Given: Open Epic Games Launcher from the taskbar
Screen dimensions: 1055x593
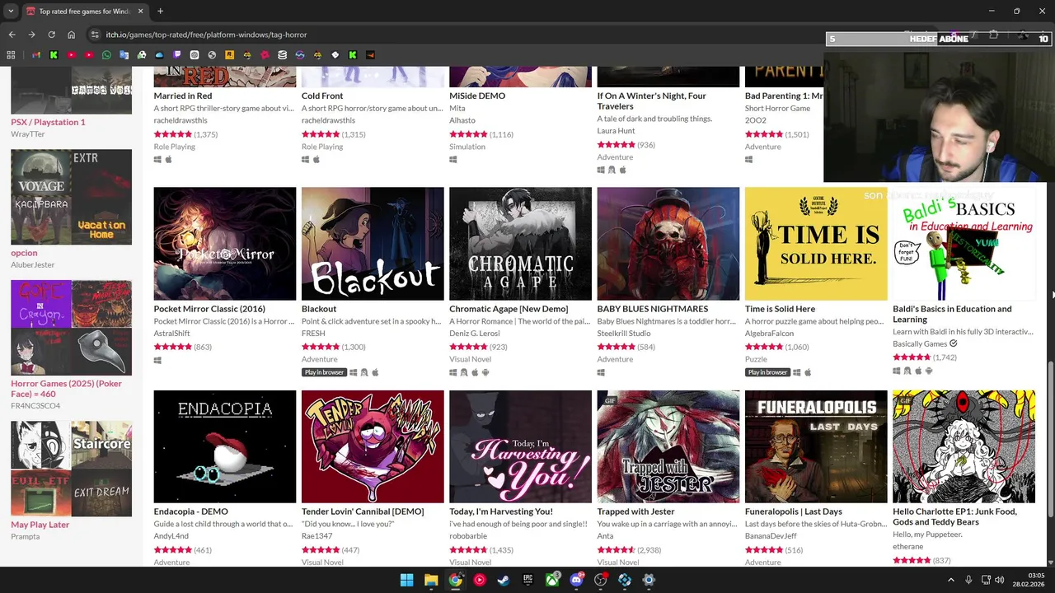Looking at the screenshot, I should point(527,580).
